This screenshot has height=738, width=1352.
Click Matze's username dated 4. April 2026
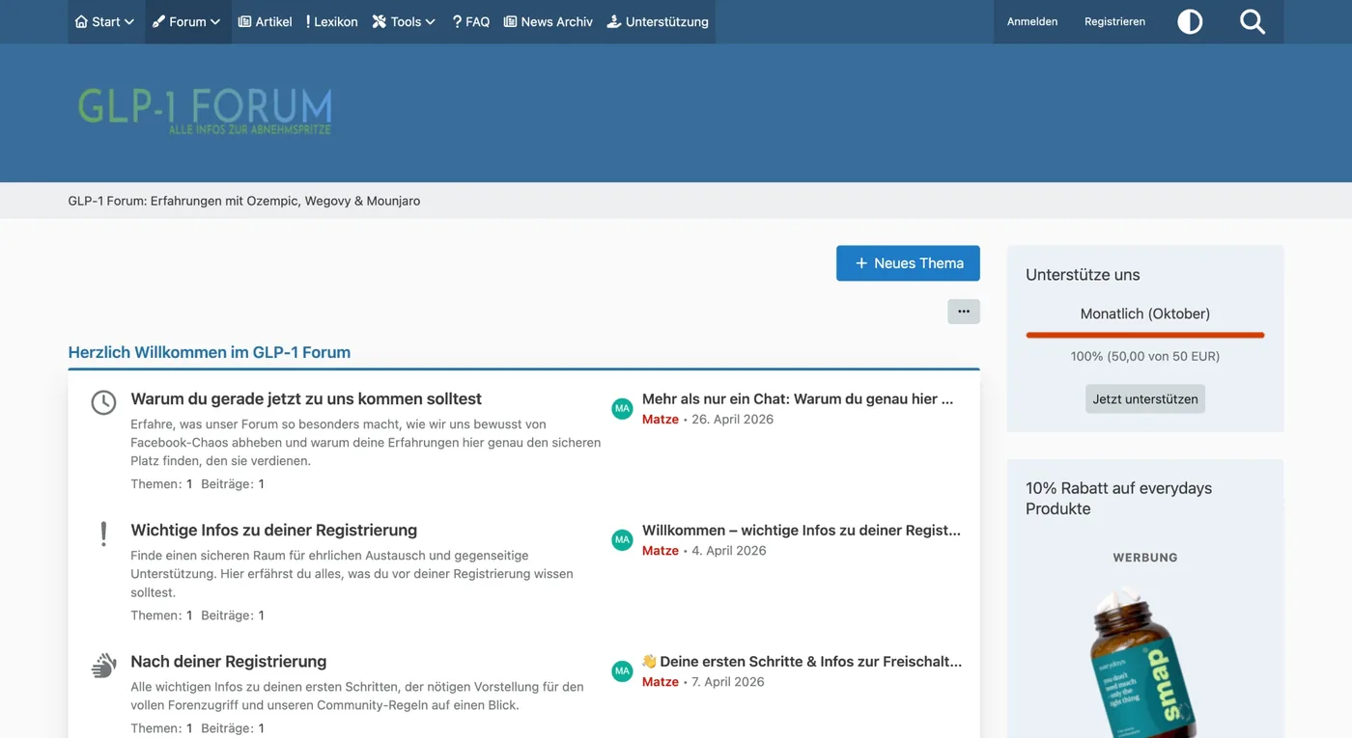pos(661,550)
